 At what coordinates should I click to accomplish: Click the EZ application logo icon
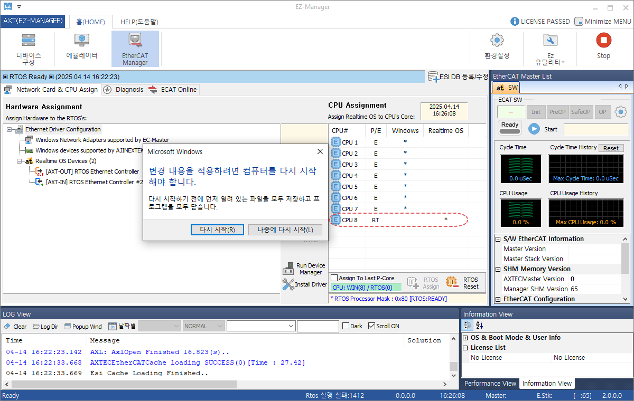(8, 7)
